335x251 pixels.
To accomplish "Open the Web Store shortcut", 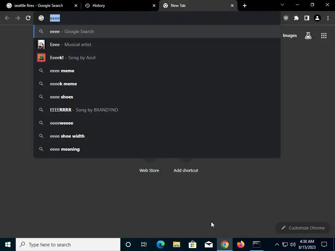I will pyautogui.click(x=149, y=170).
